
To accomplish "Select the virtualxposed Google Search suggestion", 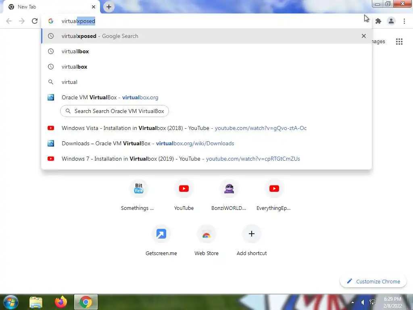I will tap(206, 36).
